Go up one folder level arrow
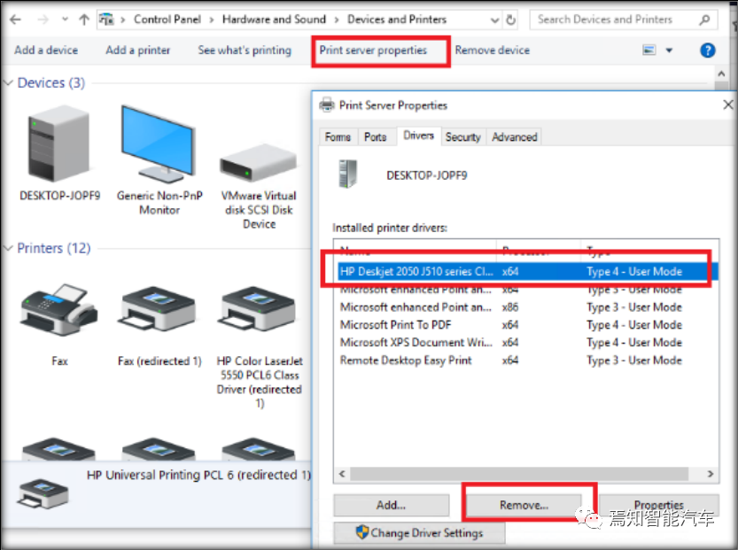The height and width of the screenshot is (550, 738). 84,19
